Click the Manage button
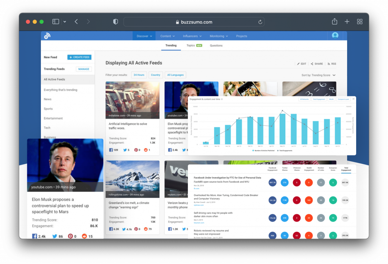Image resolution: width=388 pixels, height=264 pixels. 84,69
